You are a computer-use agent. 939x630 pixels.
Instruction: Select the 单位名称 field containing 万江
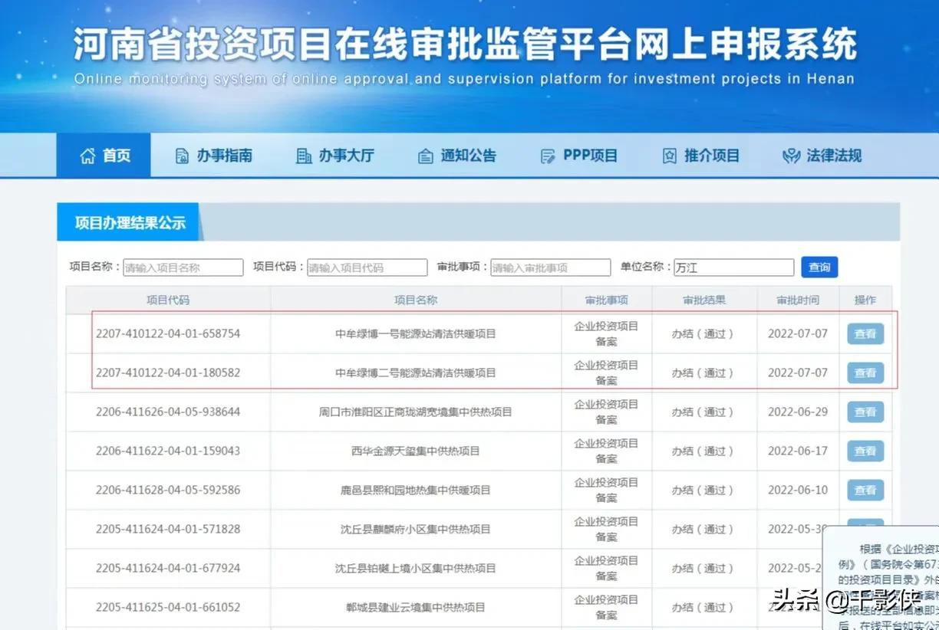(x=733, y=267)
